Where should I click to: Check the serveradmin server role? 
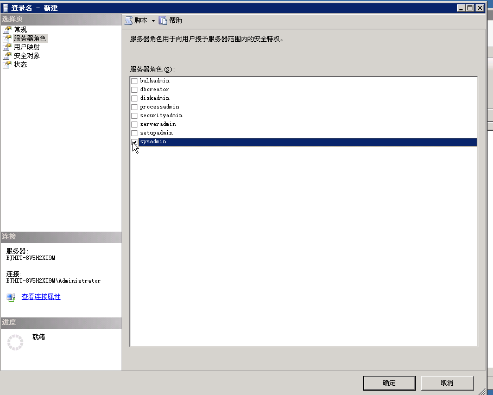pyautogui.click(x=134, y=124)
